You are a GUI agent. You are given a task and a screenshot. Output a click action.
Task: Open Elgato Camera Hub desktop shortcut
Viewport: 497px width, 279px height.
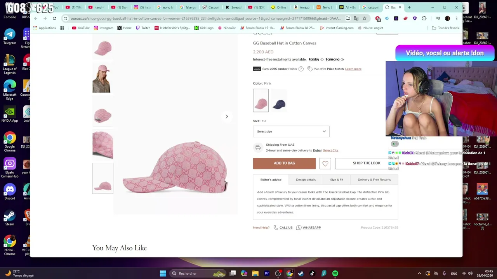10,168
